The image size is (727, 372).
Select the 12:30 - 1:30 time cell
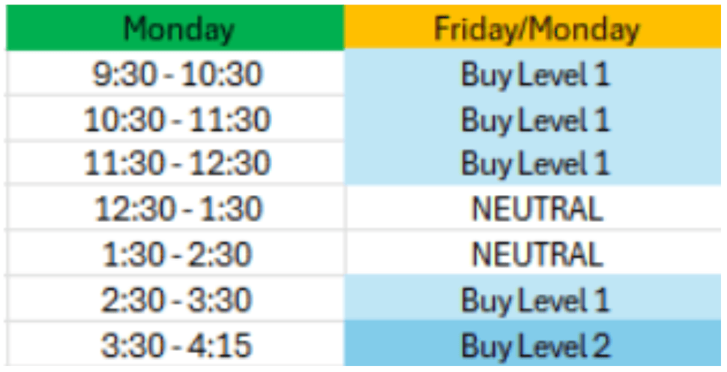(175, 208)
